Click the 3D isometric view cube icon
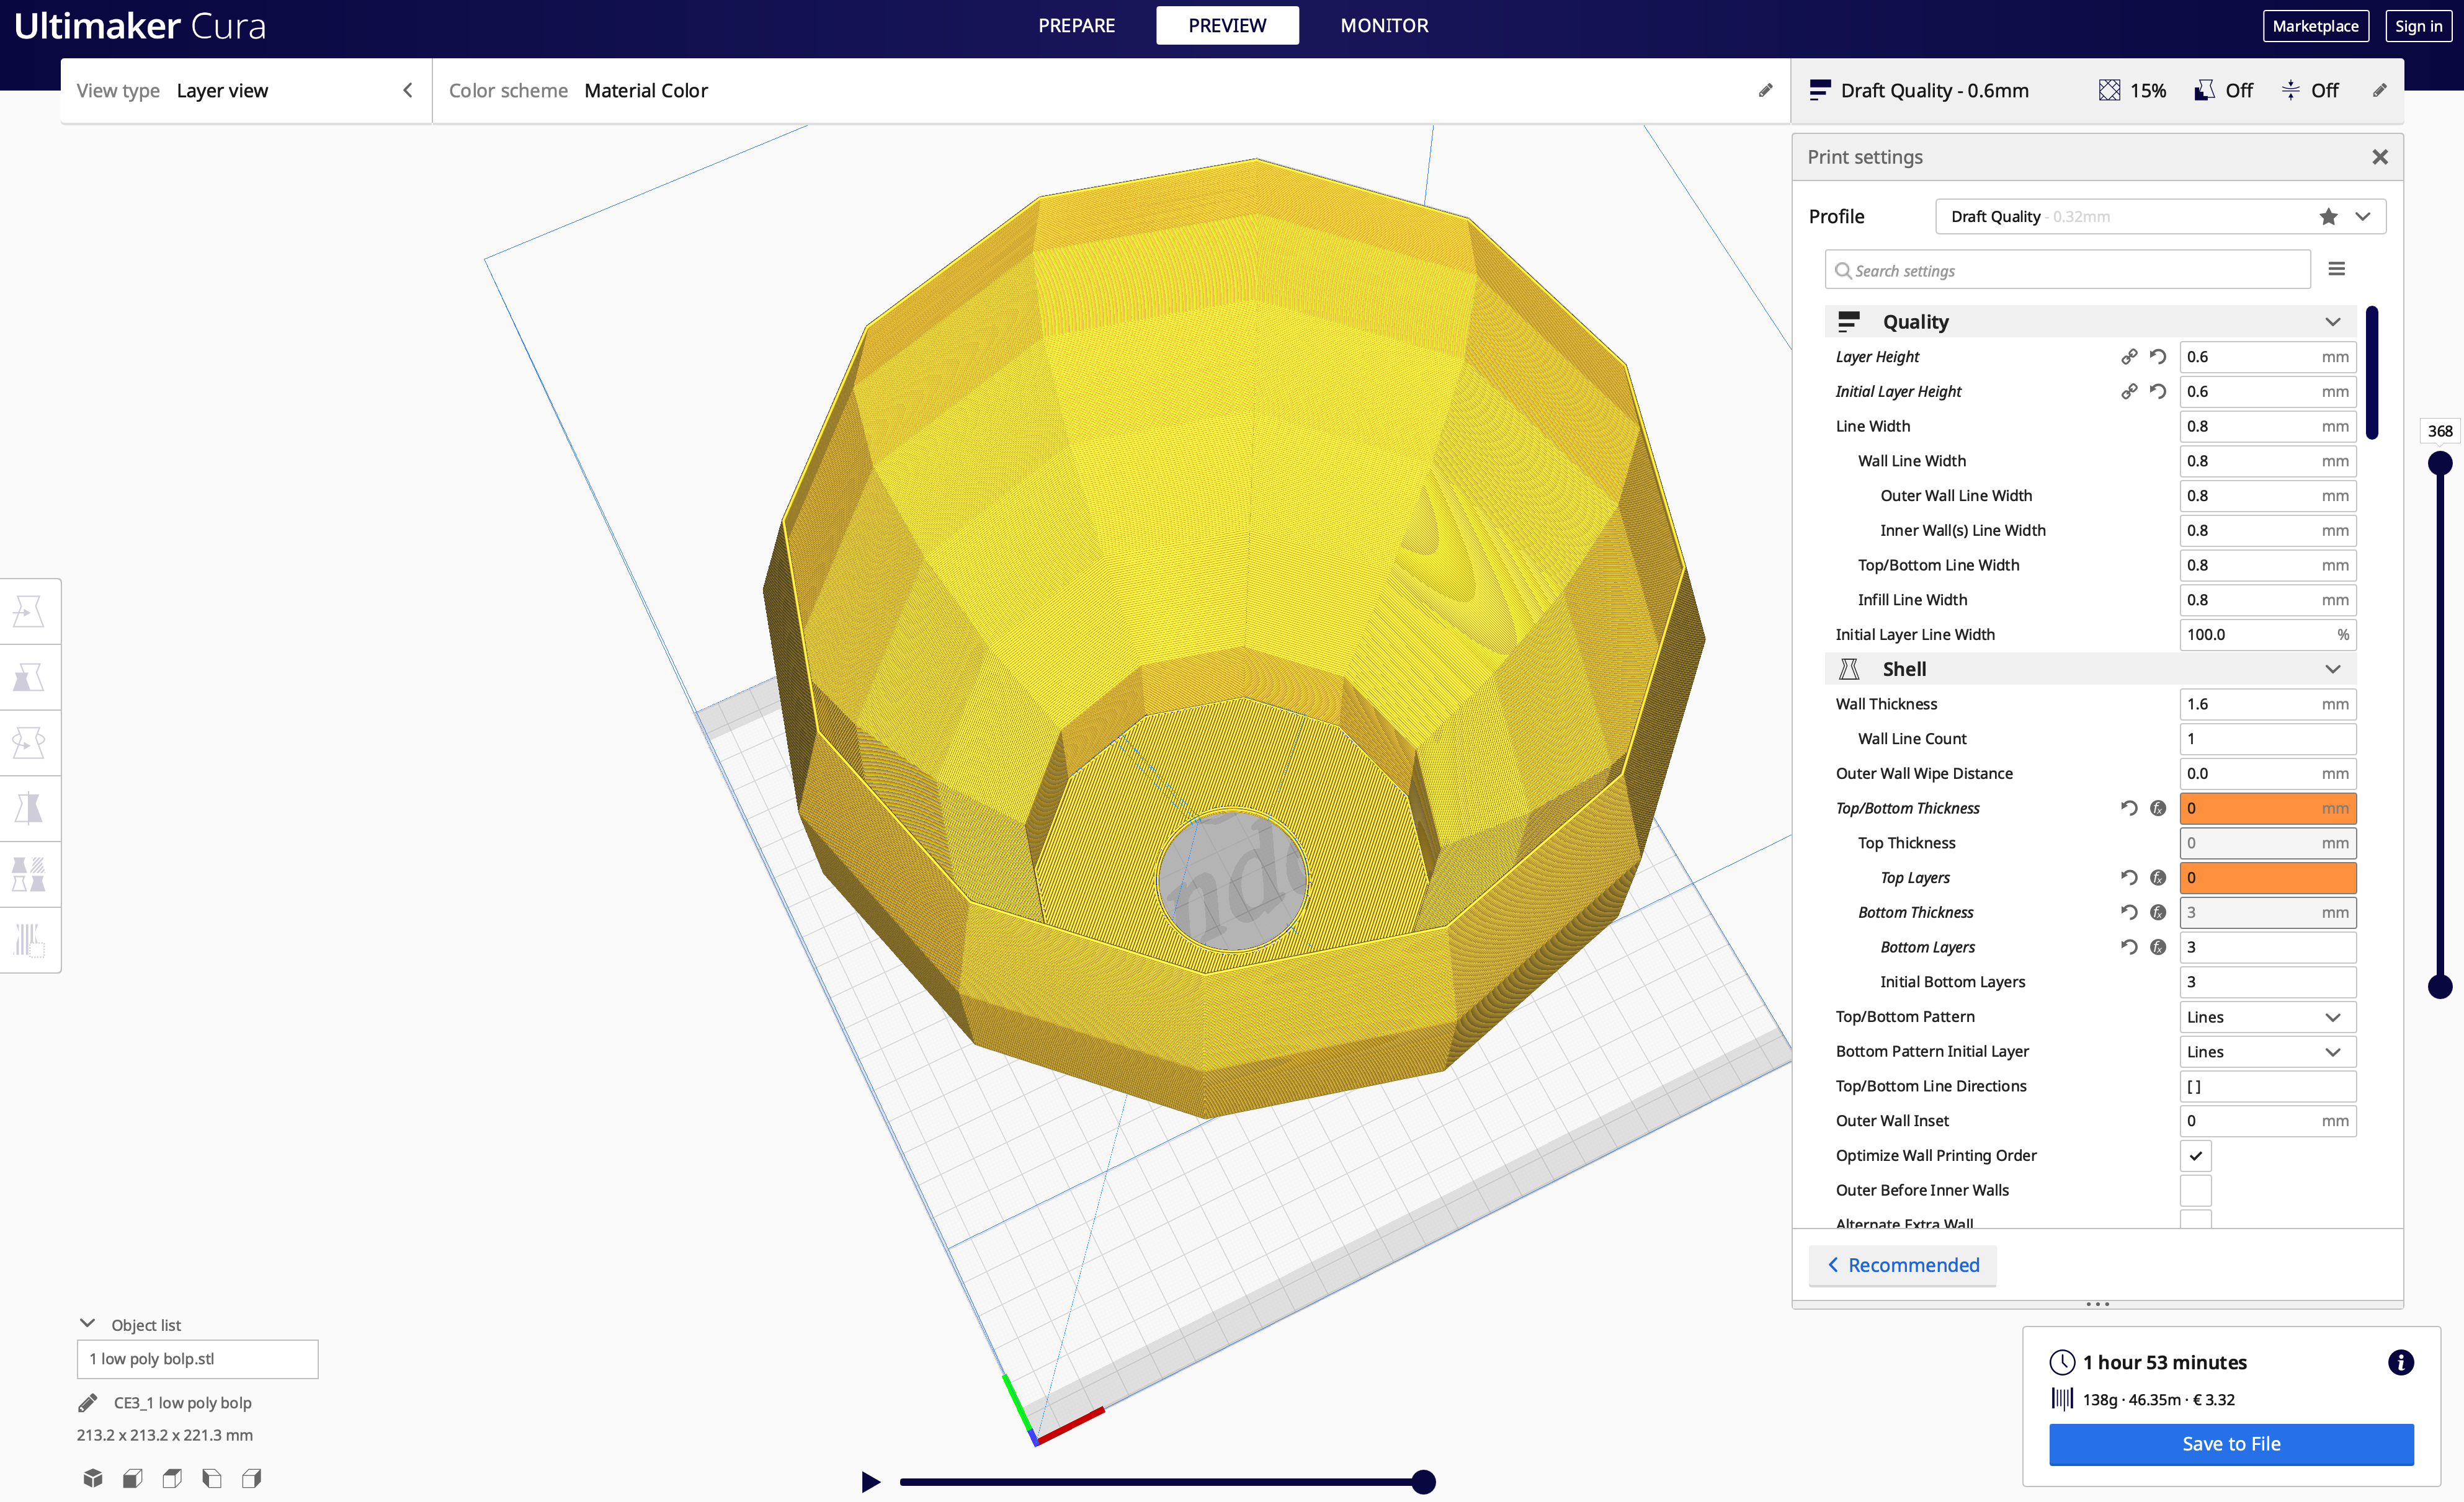Image resolution: width=2464 pixels, height=1502 pixels. click(x=93, y=1478)
